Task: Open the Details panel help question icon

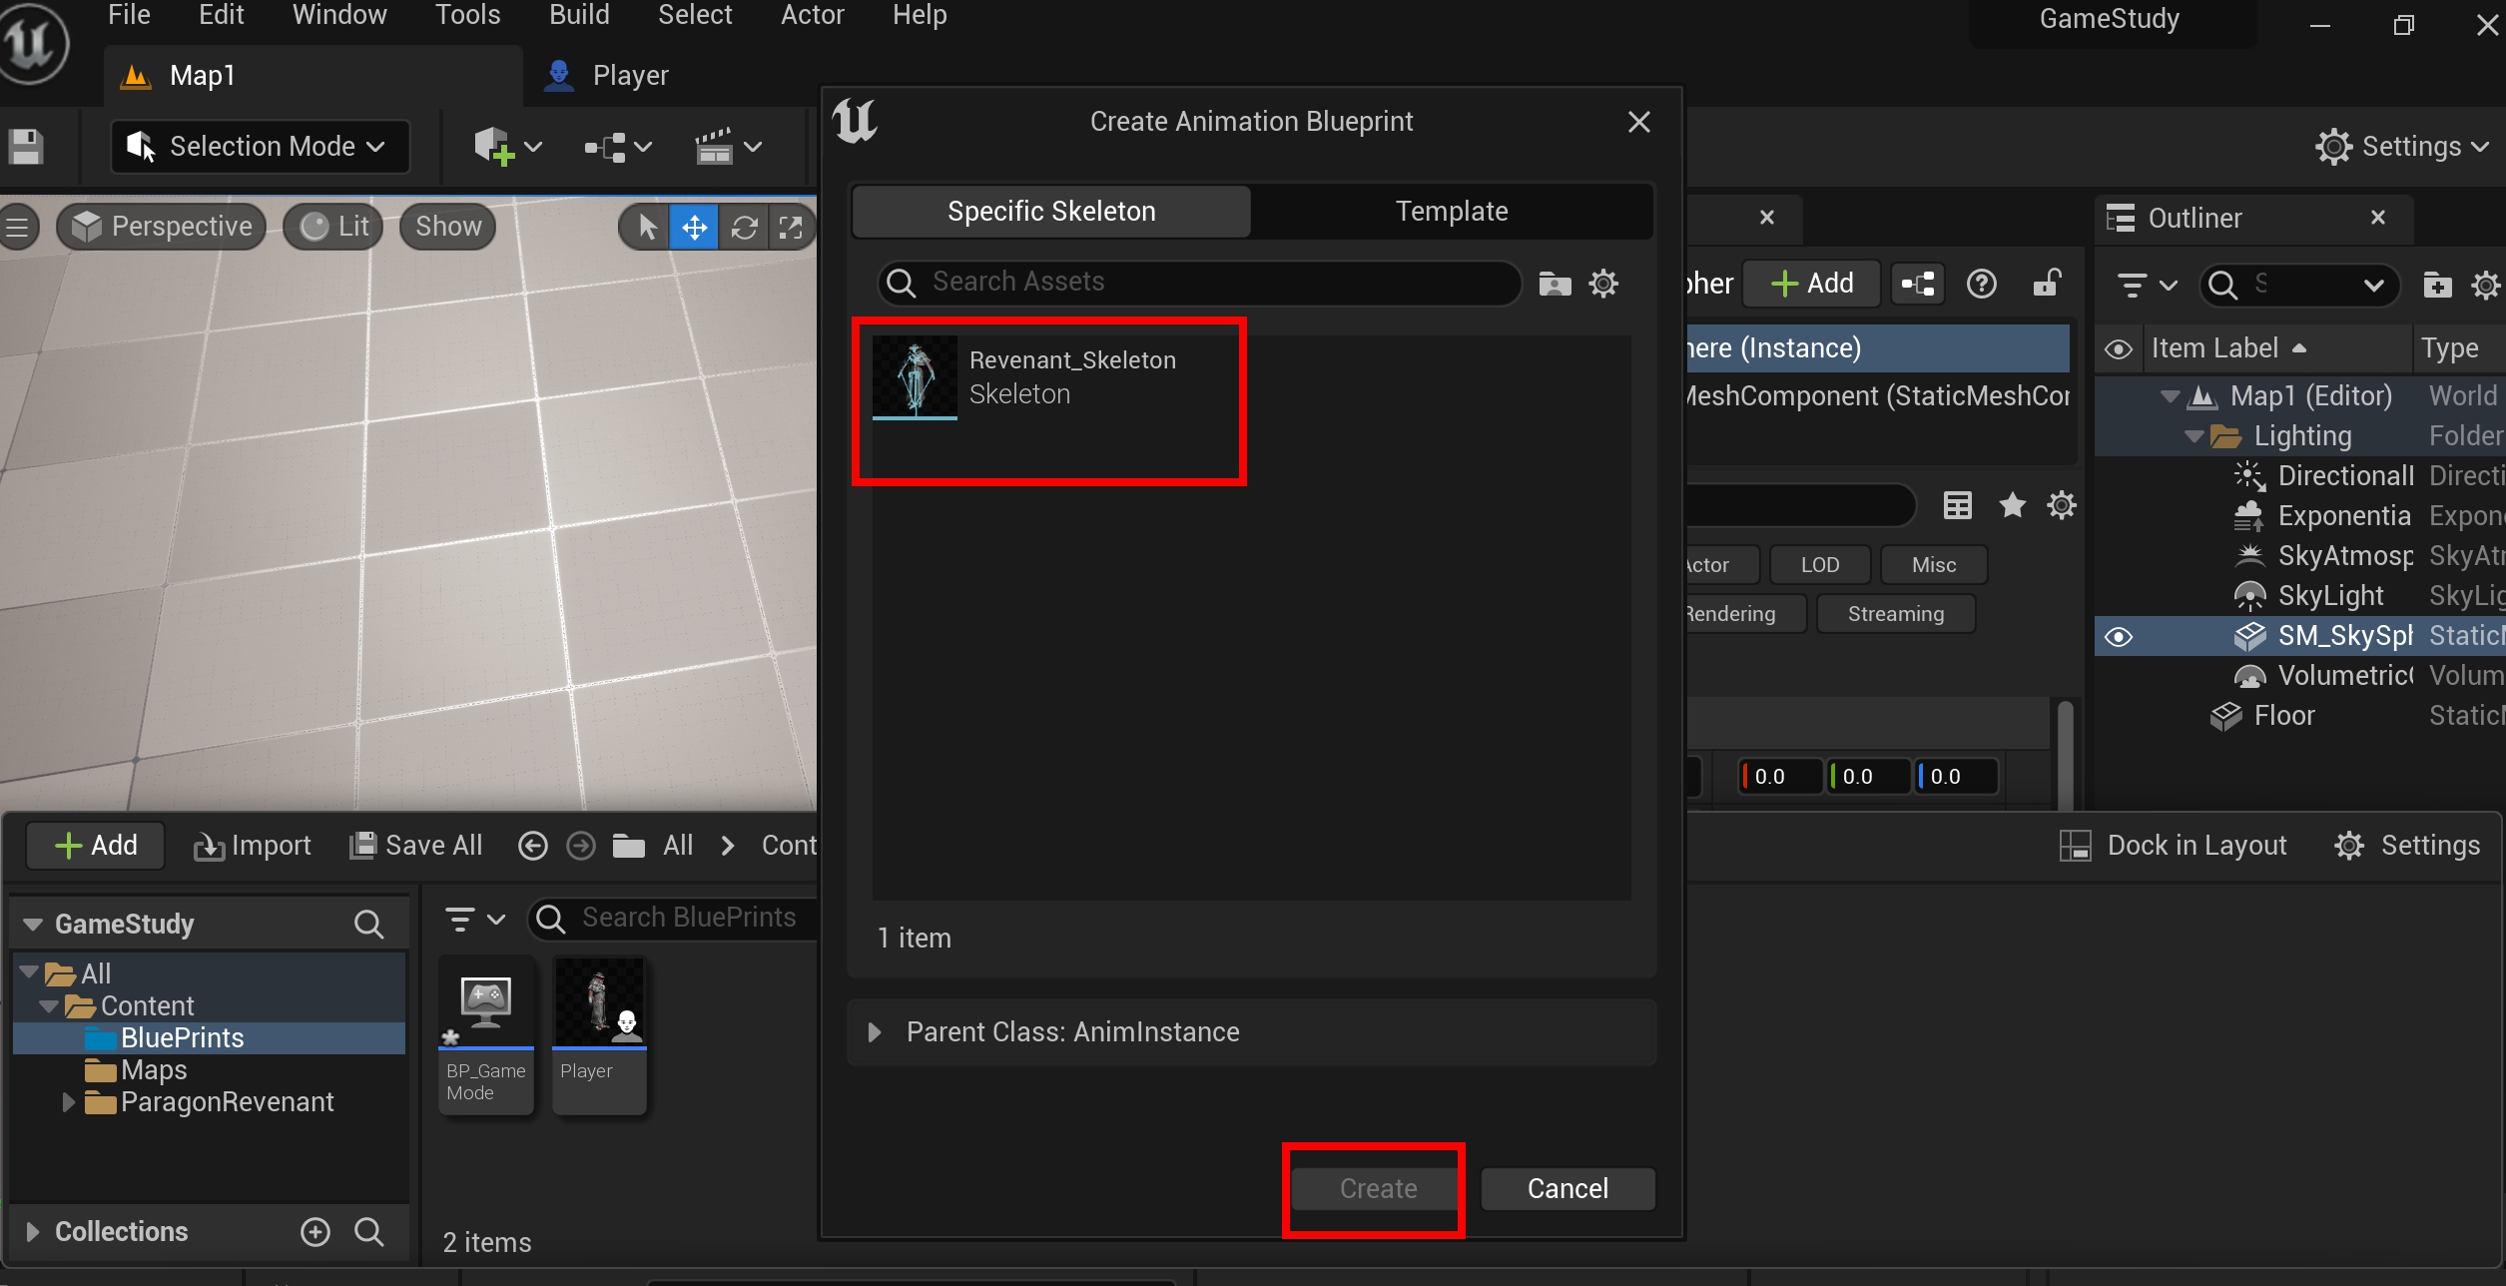Action: coord(1981,284)
